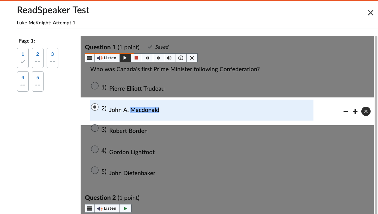The width and height of the screenshot is (378, 214).
Task: Close the page mask overlay
Action: pyautogui.click(x=366, y=111)
